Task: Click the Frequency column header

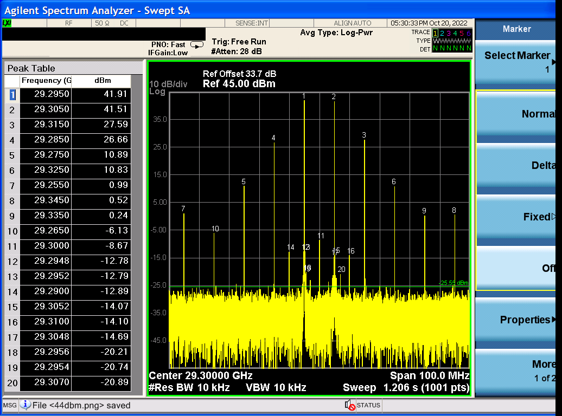Action: pyautogui.click(x=46, y=80)
